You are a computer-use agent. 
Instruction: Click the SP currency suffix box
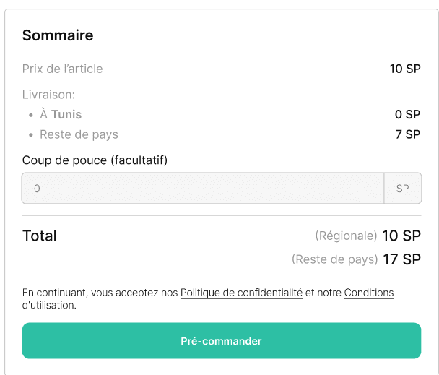(403, 188)
